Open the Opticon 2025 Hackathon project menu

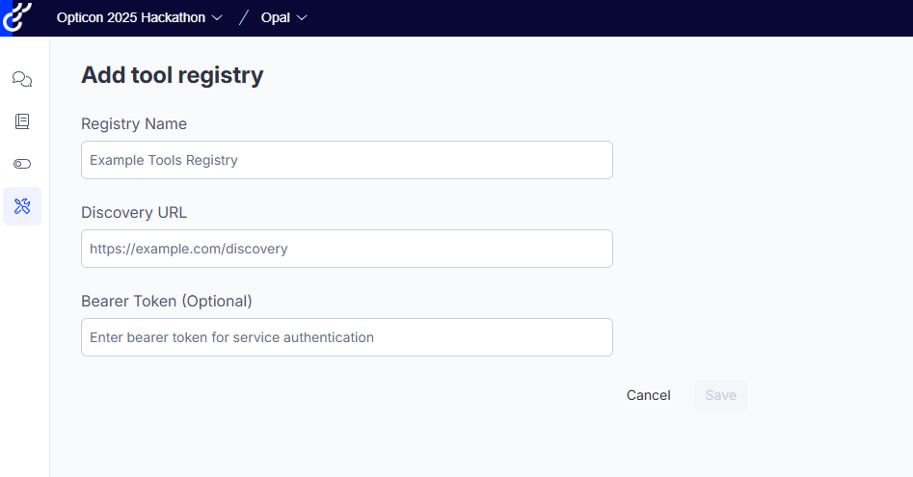139,17
